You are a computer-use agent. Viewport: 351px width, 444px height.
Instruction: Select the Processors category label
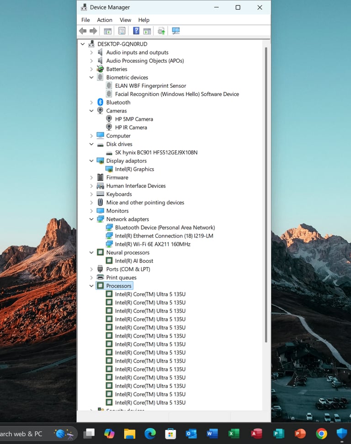[119, 286]
